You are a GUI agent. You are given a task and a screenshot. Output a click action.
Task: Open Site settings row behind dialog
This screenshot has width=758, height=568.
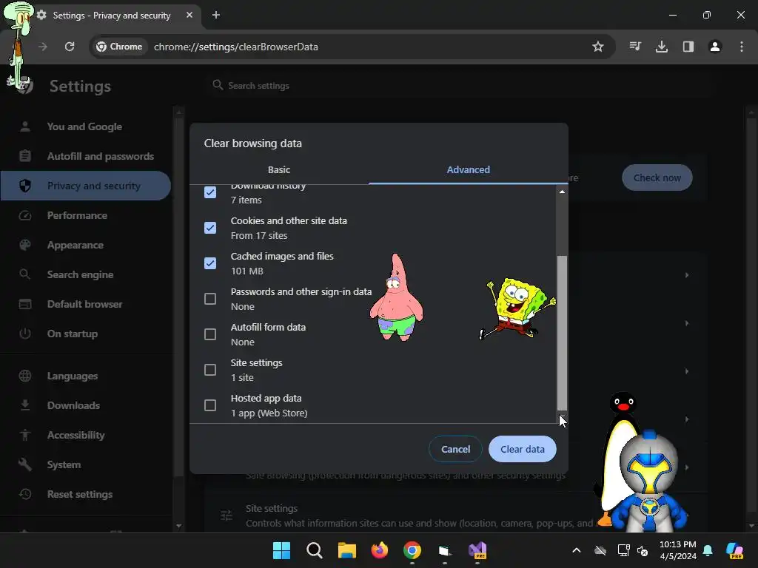click(455, 515)
